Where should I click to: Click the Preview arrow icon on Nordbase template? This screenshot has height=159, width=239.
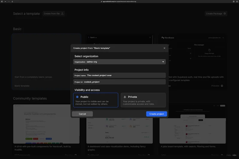click(222, 86)
